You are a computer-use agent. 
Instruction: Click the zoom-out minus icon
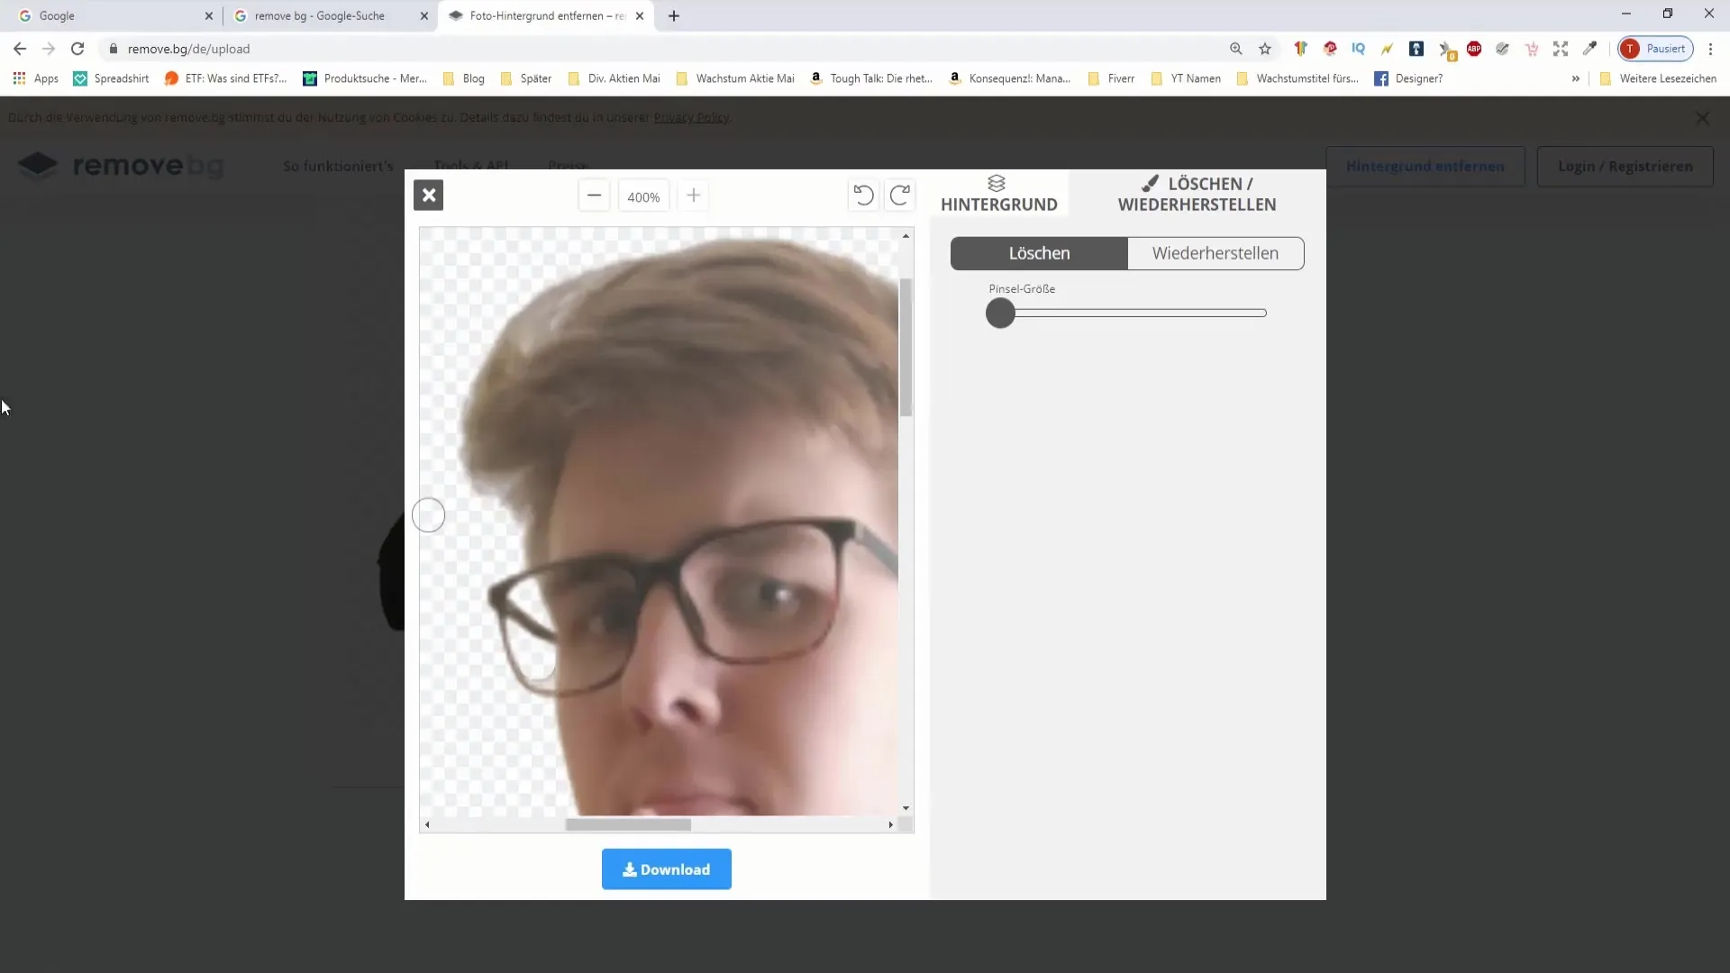click(594, 196)
